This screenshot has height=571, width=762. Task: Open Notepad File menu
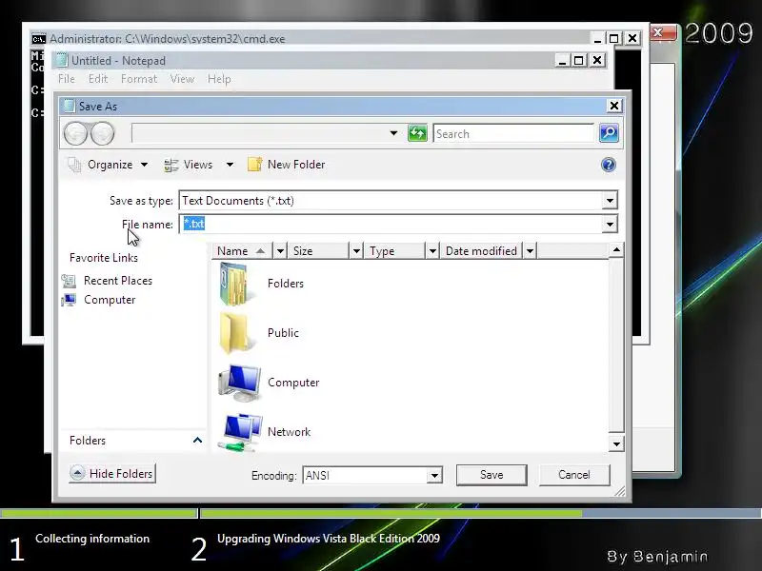(67, 79)
